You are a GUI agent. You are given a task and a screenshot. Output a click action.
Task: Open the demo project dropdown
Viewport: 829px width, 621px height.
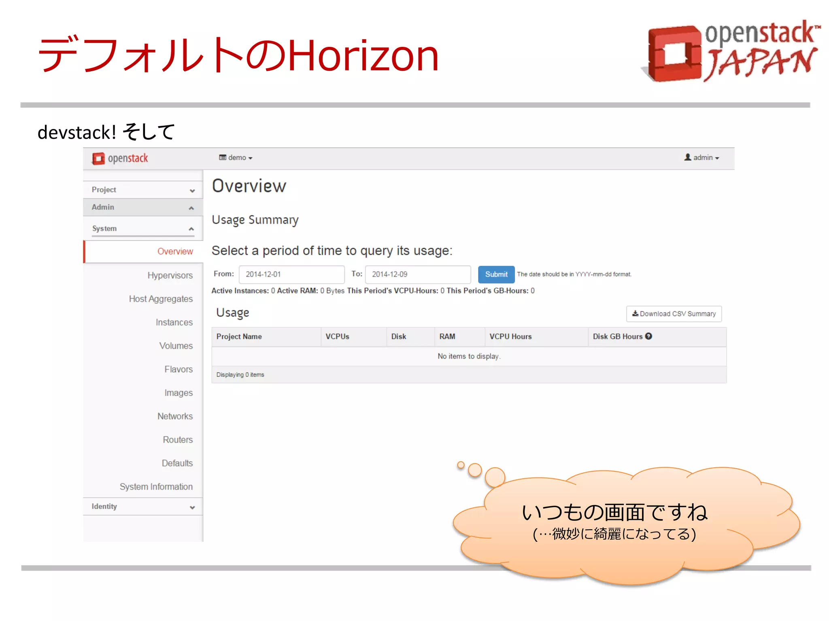236,158
